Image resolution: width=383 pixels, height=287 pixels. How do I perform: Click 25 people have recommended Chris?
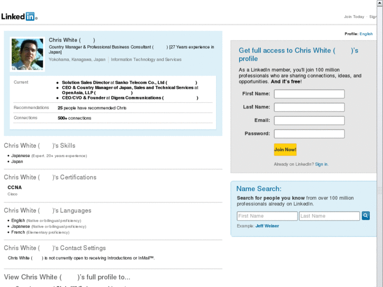(92, 108)
